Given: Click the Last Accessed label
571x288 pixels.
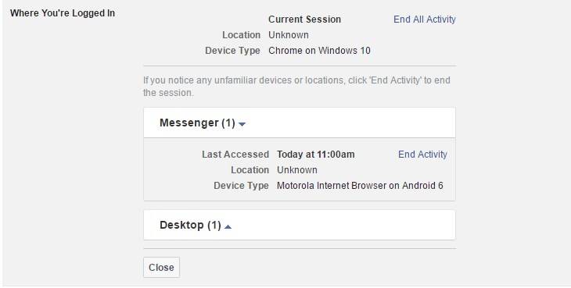Looking at the screenshot, I should [235, 155].
